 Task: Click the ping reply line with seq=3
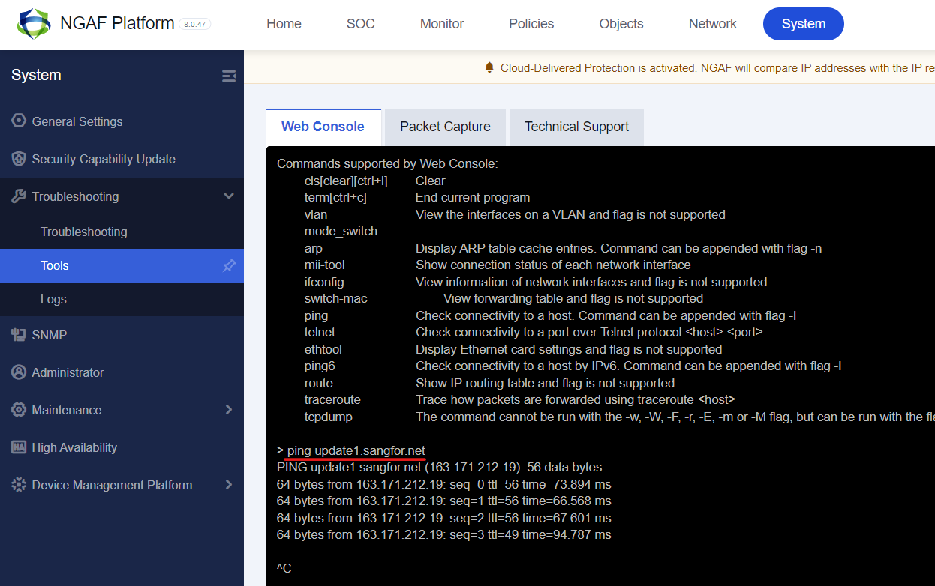444,534
